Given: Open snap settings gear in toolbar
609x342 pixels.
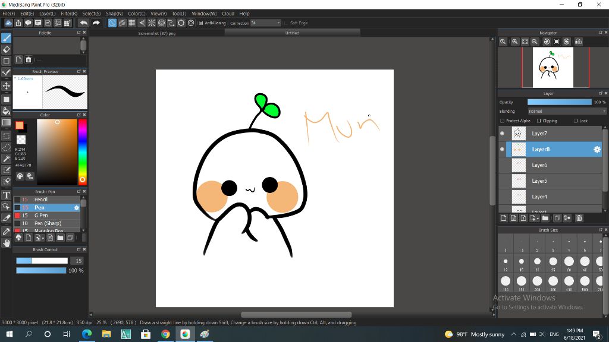Looking at the screenshot, I should tap(191, 23).
